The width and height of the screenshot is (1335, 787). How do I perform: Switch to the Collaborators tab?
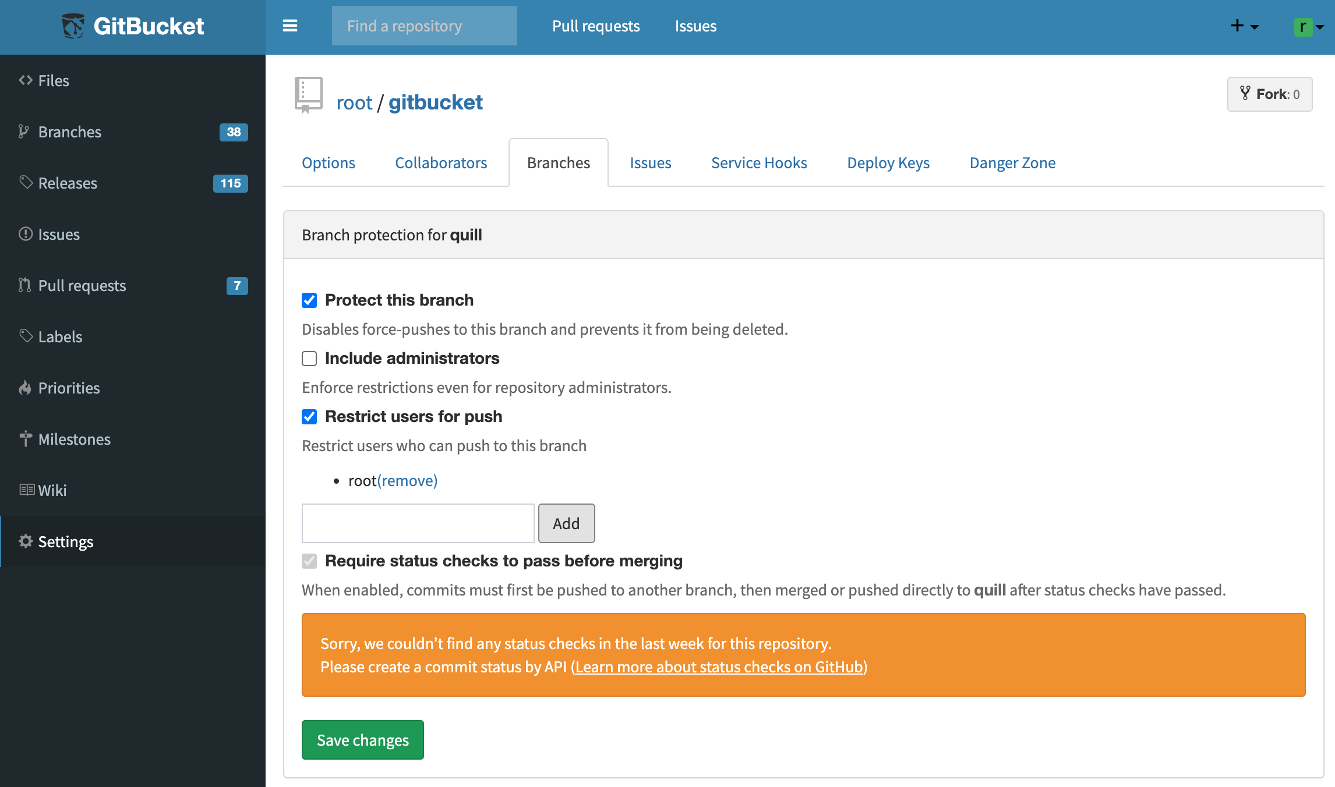441,163
